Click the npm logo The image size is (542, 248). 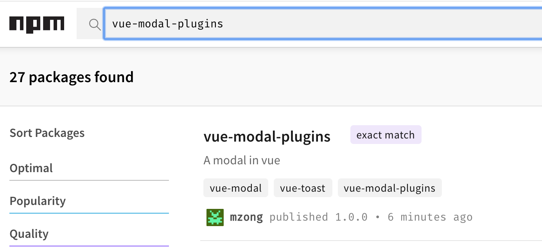[37, 24]
